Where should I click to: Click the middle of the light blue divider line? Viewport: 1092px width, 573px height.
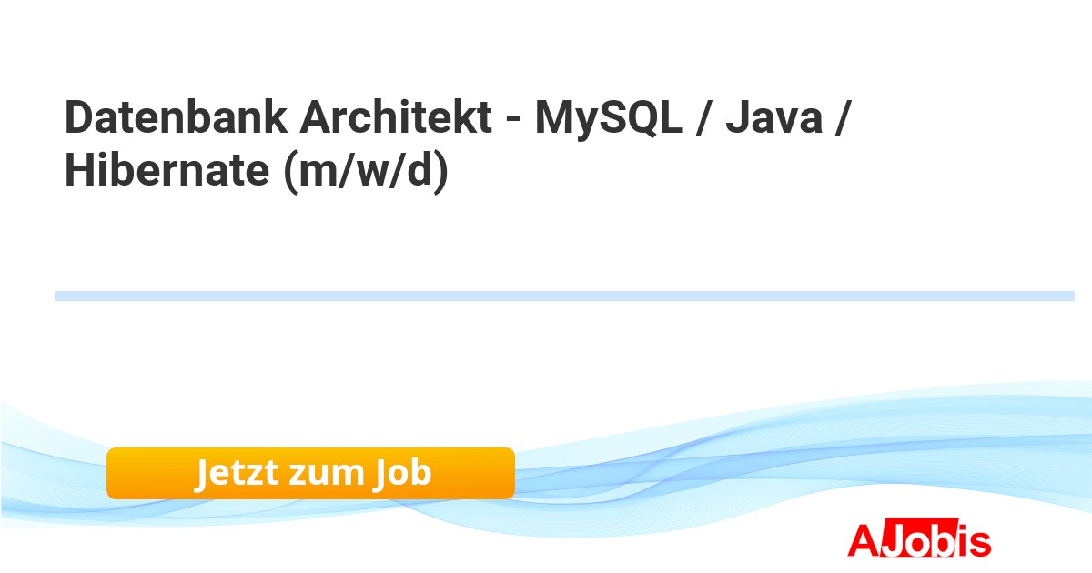click(x=564, y=296)
